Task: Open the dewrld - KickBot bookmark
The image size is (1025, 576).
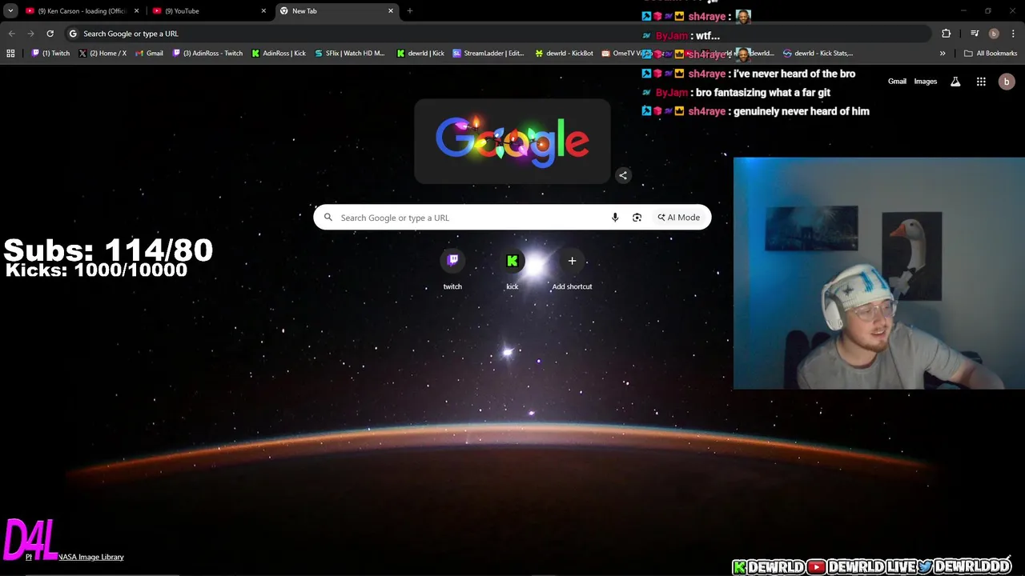Action: 564,54
